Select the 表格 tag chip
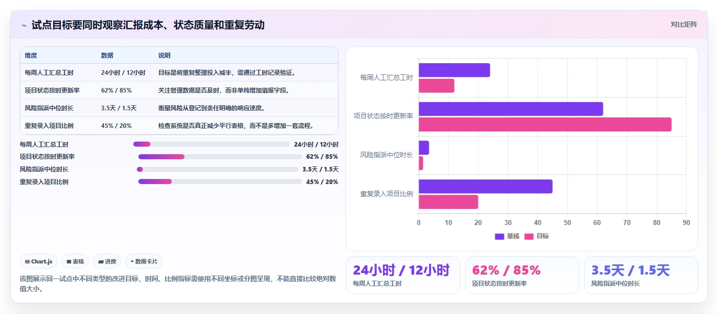Viewport: 718px width, 314px height. tap(75, 261)
